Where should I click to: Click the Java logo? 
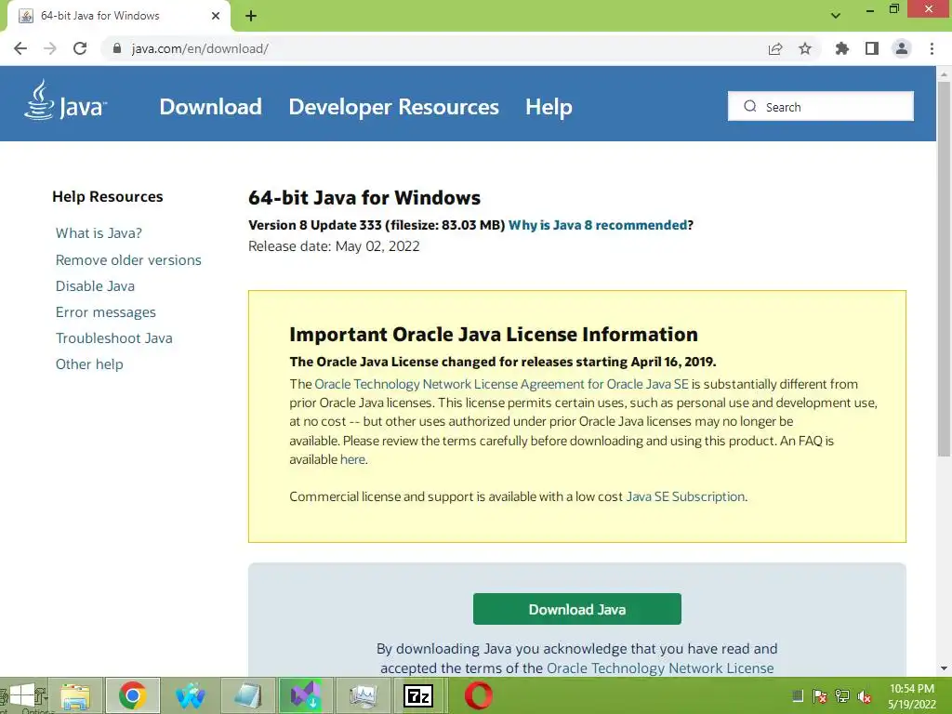click(x=66, y=100)
